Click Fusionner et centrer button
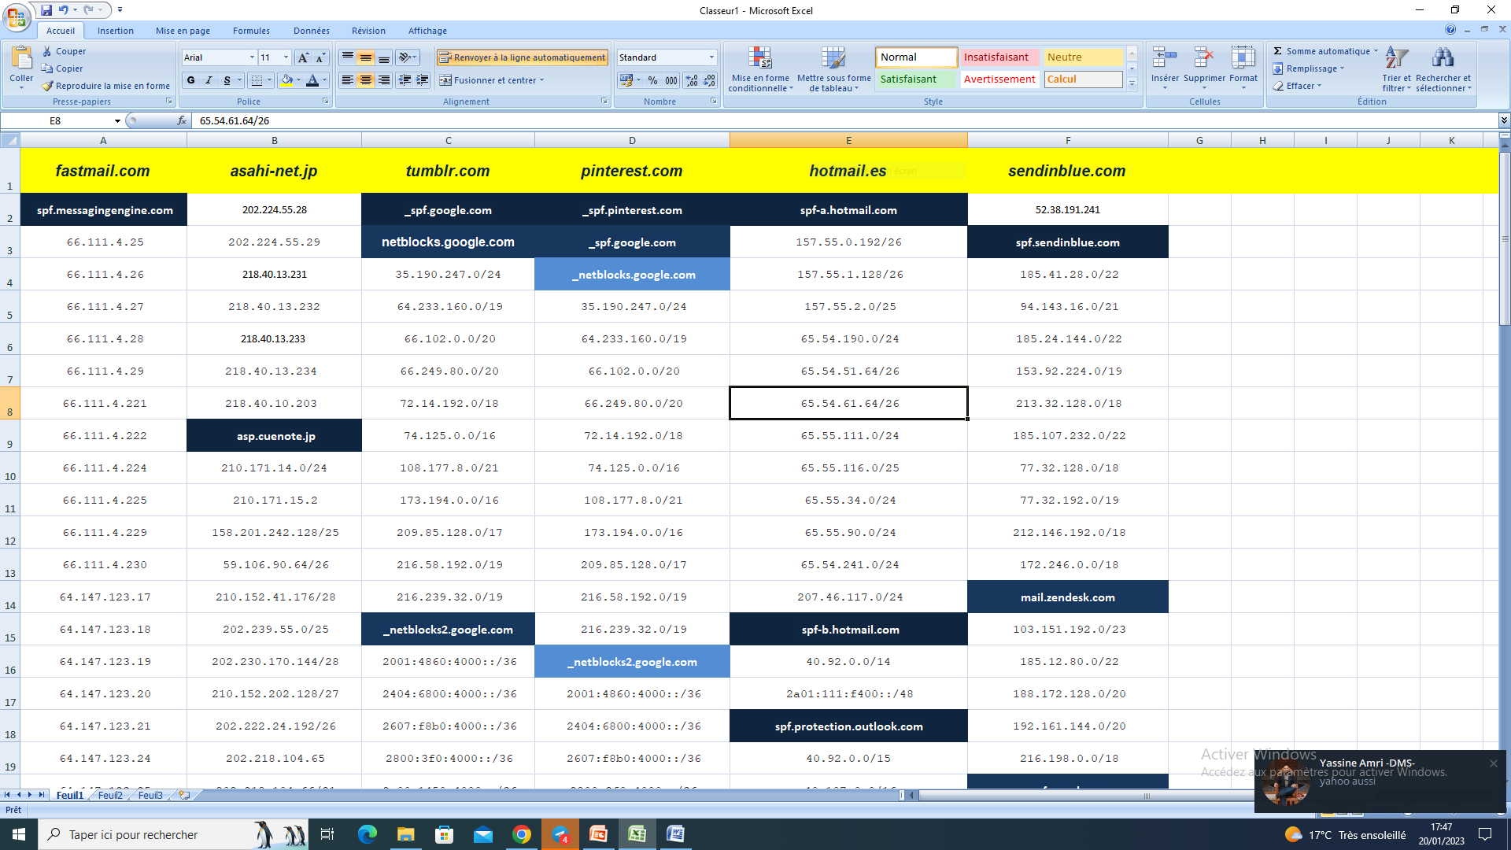 tap(488, 80)
